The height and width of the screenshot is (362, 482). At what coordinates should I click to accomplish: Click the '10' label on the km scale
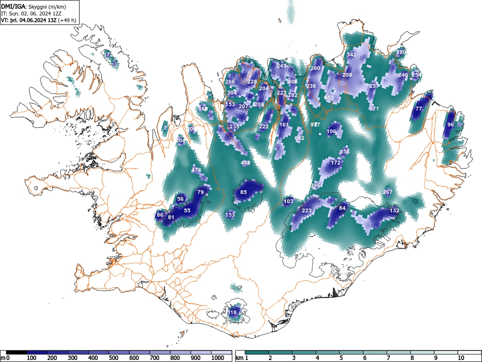click(x=461, y=358)
